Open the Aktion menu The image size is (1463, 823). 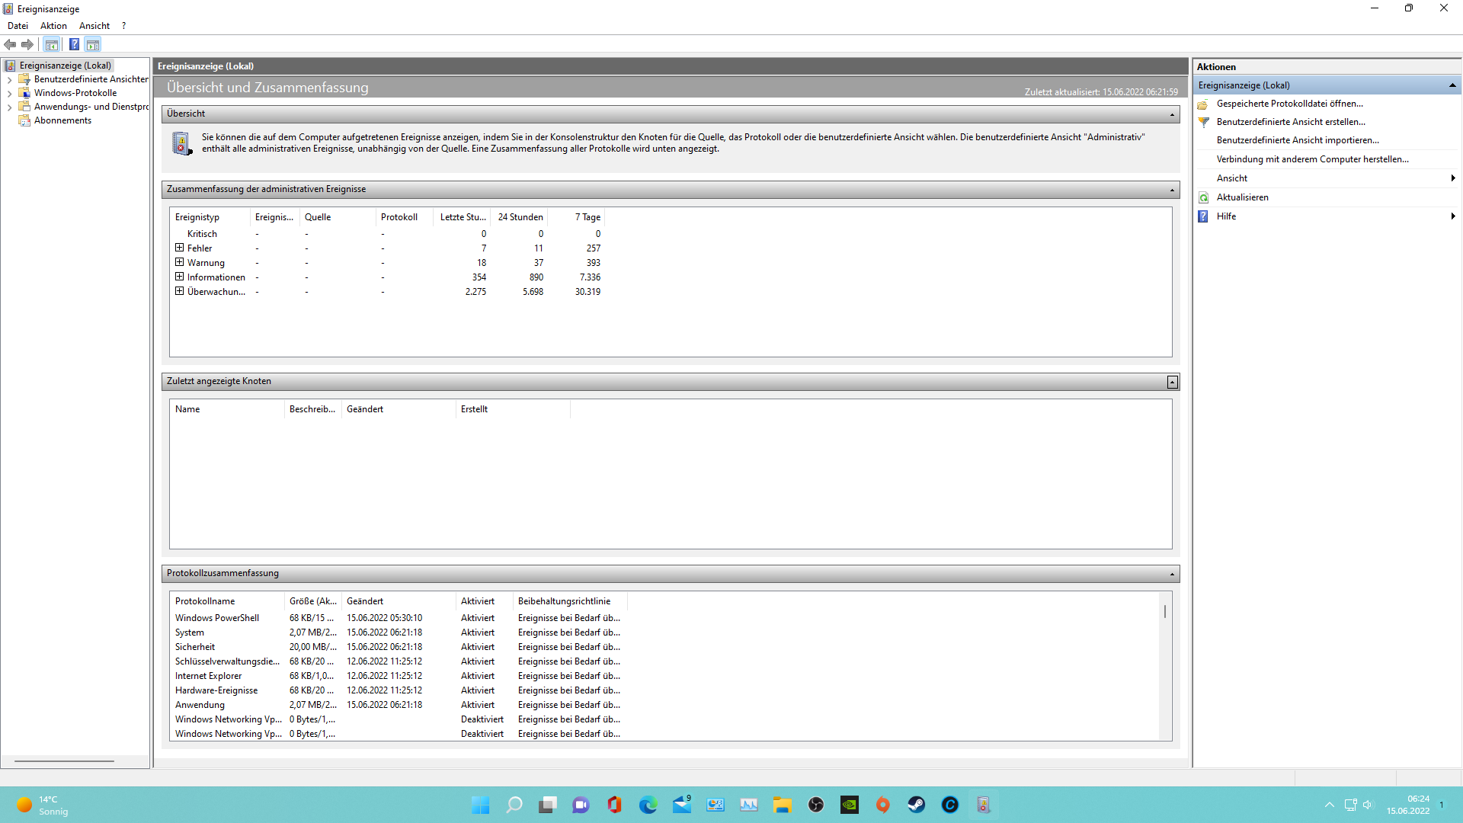pos(53,26)
